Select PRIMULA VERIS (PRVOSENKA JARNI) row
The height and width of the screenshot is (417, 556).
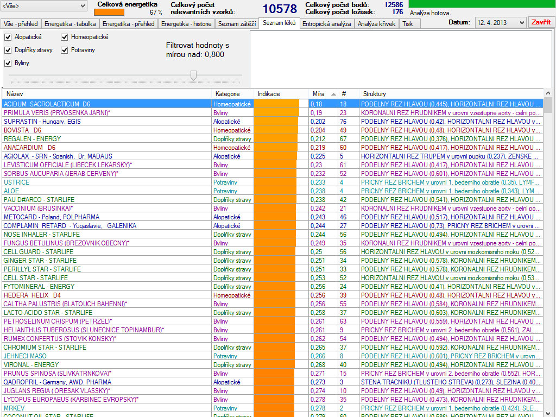273,113
